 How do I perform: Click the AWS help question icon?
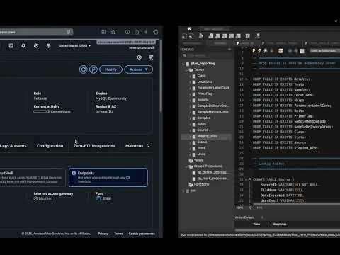pos(36,46)
